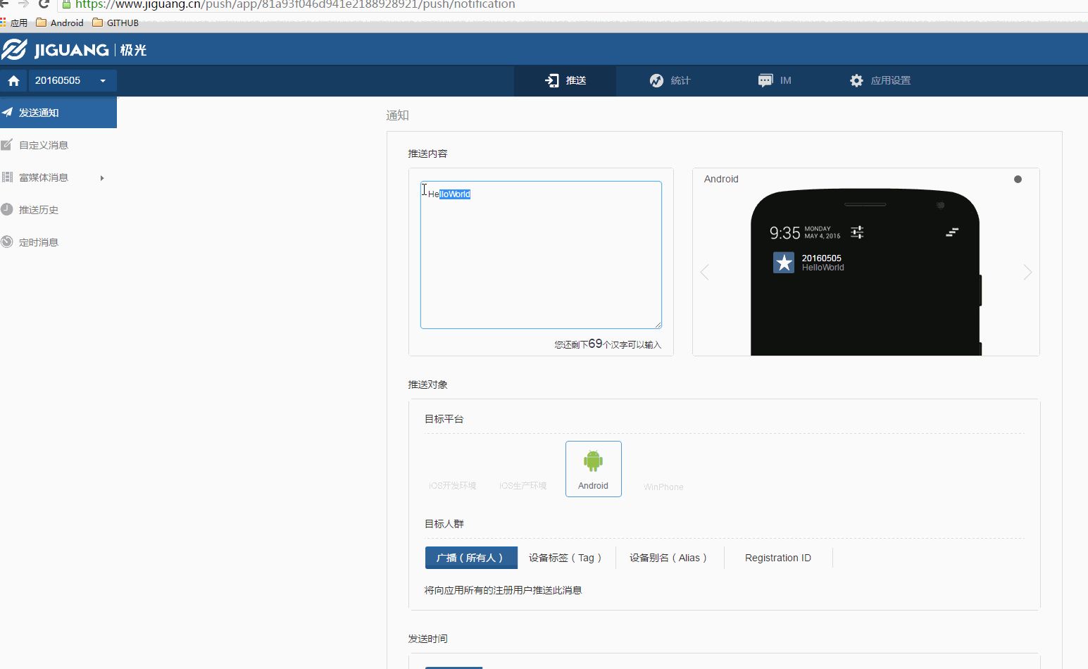Click the green Android robot icon
Screen dimensions: 1088x669
[594, 461]
